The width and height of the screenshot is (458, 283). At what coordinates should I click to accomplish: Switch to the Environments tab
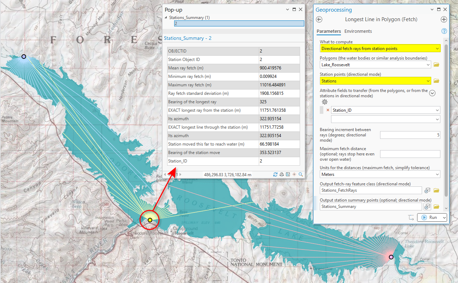point(358,31)
